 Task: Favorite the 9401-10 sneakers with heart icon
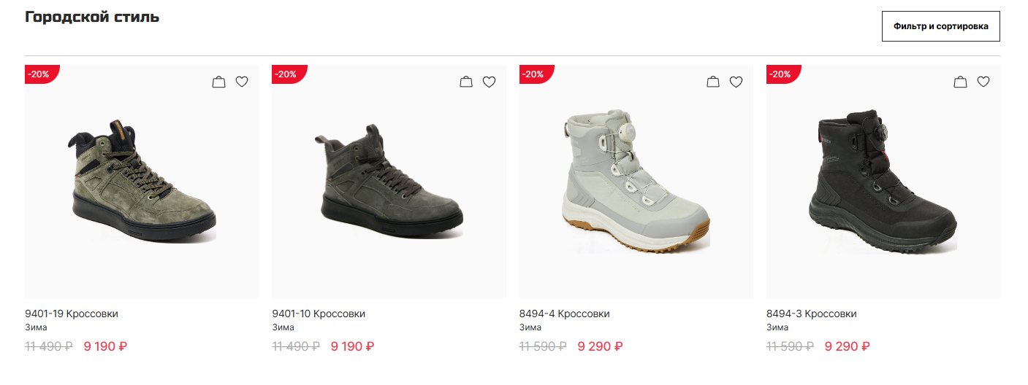[490, 82]
